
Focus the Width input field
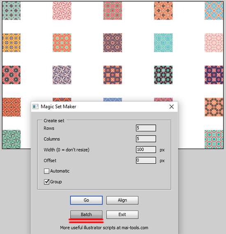(146, 149)
